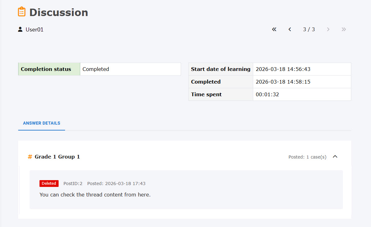Jump to last record with double-right arrows
Viewport: 371px width, 227px height.
344,29
